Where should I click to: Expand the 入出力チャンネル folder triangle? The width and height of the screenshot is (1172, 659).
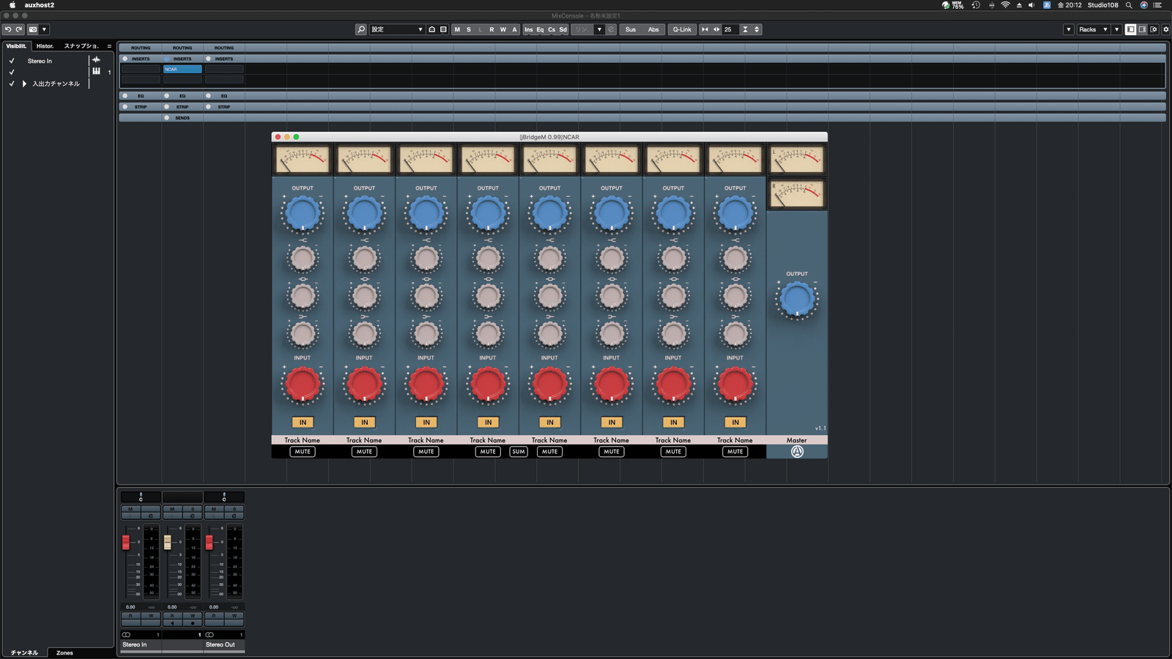pos(24,83)
